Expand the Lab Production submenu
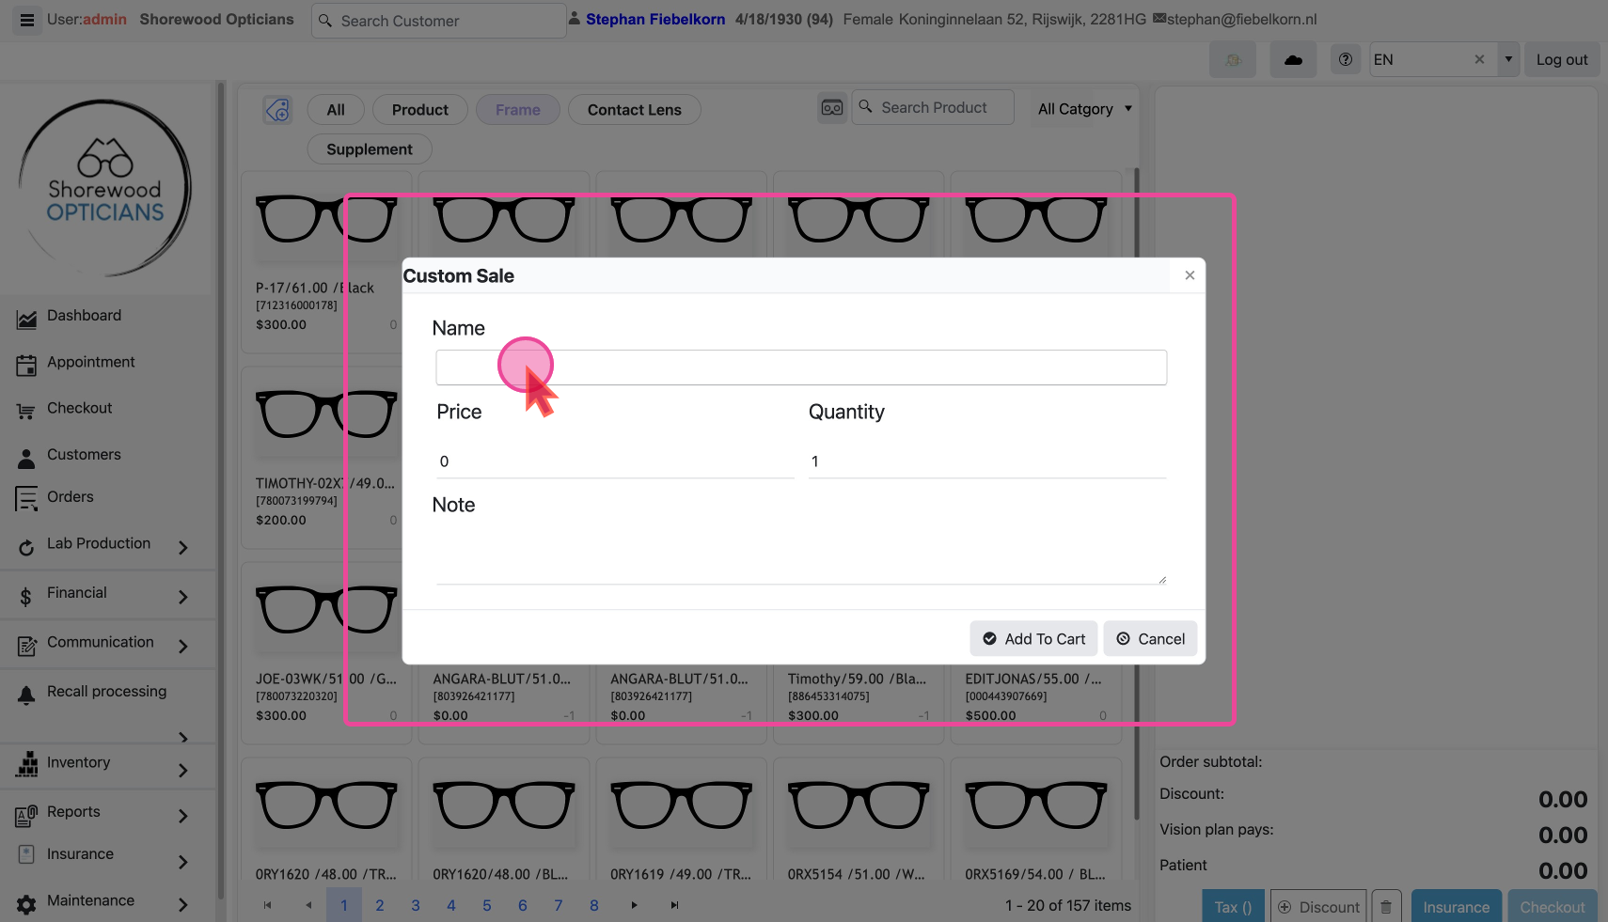Viewport: 1608px width, 922px height. 183,547
